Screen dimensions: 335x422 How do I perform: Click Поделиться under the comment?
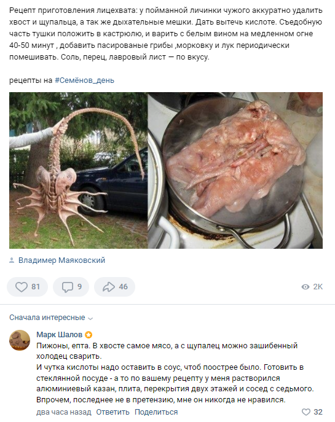click(156, 412)
